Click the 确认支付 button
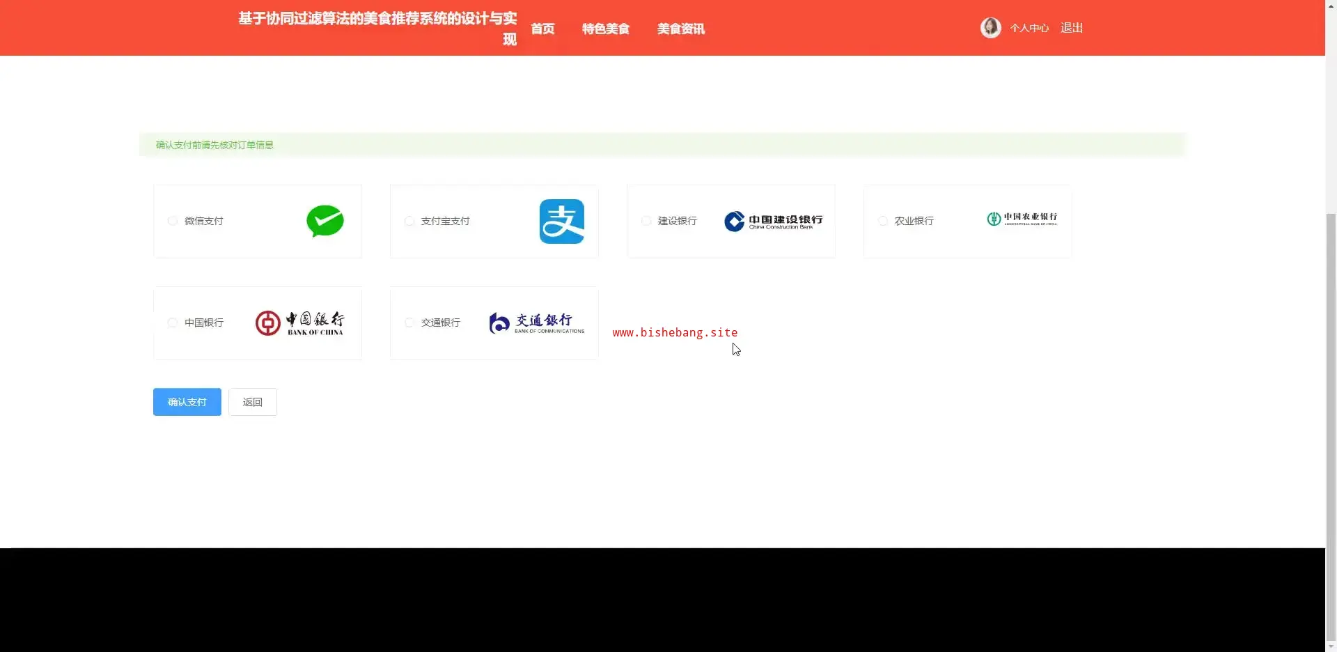The height and width of the screenshot is (652, 1337). 187,402
